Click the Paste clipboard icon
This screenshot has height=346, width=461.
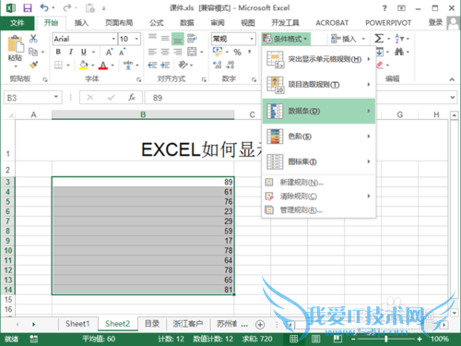point(15,44)
